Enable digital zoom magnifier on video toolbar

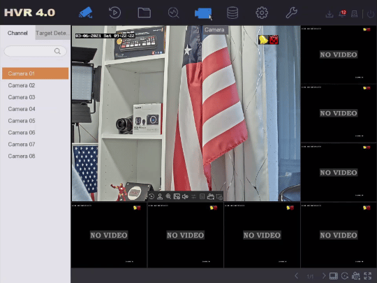pyautogui.click(x=168, y=196)
